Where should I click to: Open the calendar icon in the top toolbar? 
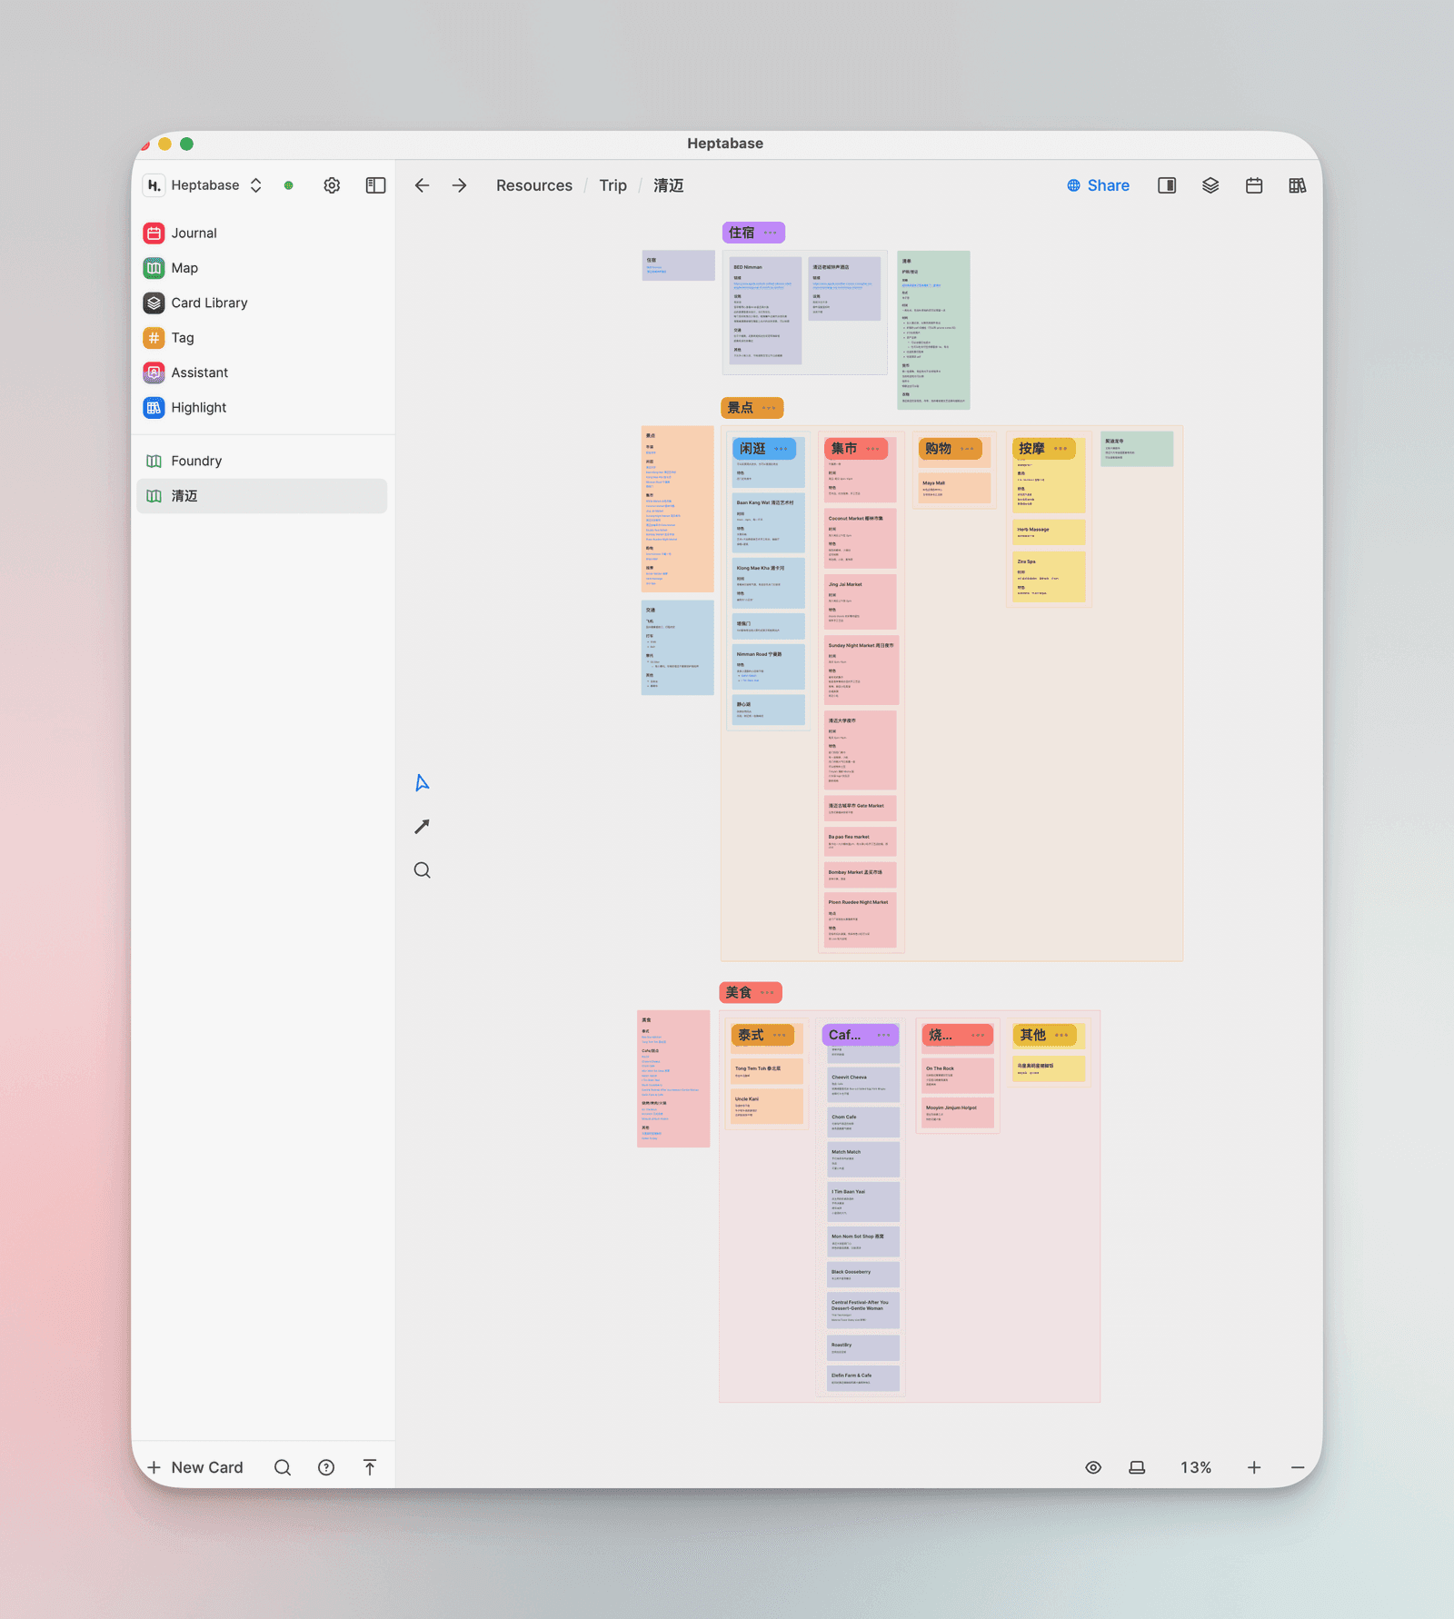click(1254, 185)
